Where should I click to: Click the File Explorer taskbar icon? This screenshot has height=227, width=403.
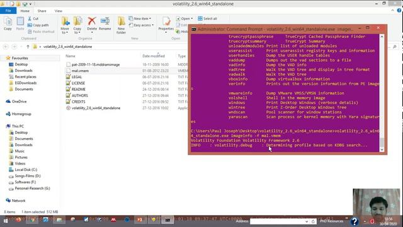tap(59, 219)
